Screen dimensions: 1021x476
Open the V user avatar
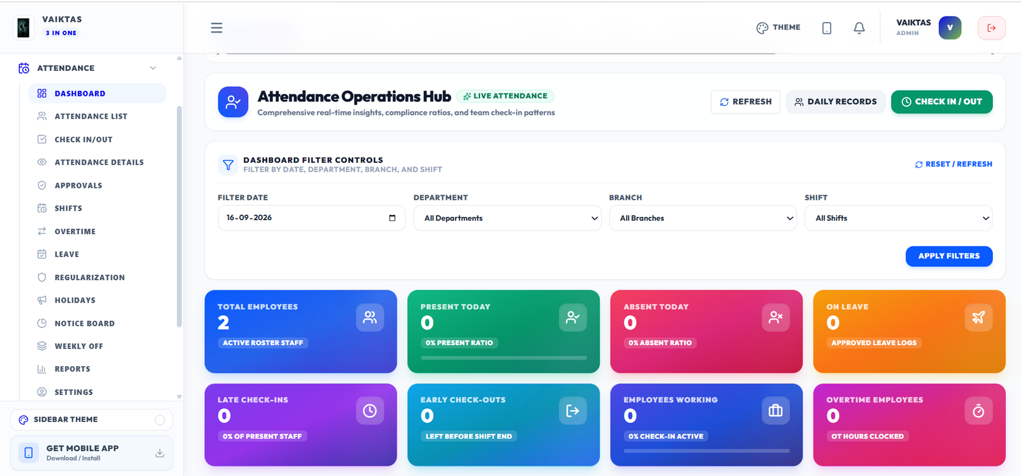(950, 28)
